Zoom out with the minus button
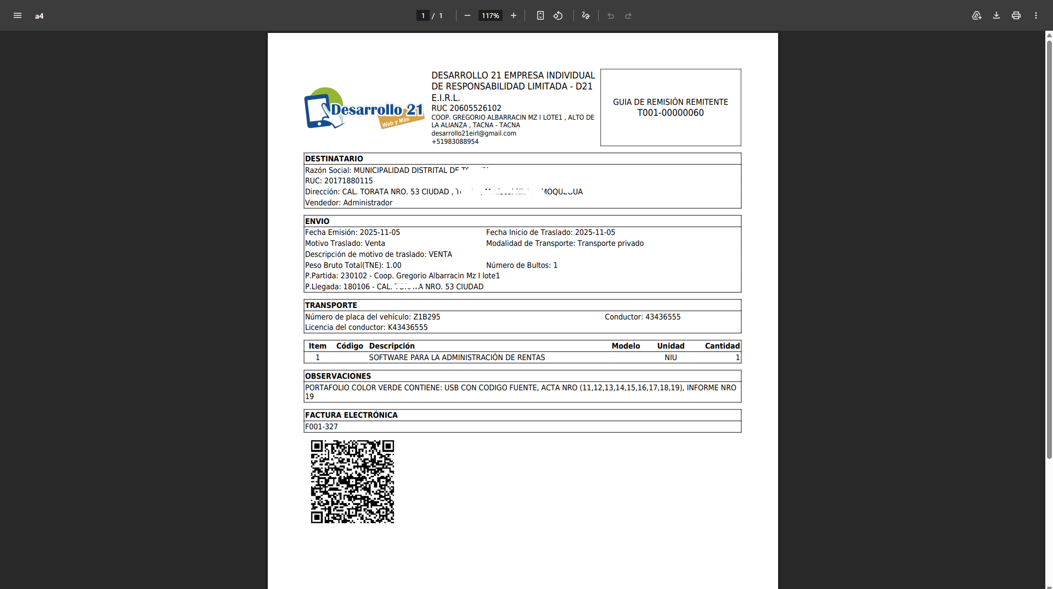 pyautogui.click(x=468, y=15)
